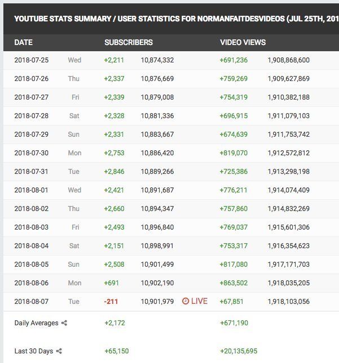339x363 pixels.
Task: Click the Last 30 Days label
Action: point(34,351)
